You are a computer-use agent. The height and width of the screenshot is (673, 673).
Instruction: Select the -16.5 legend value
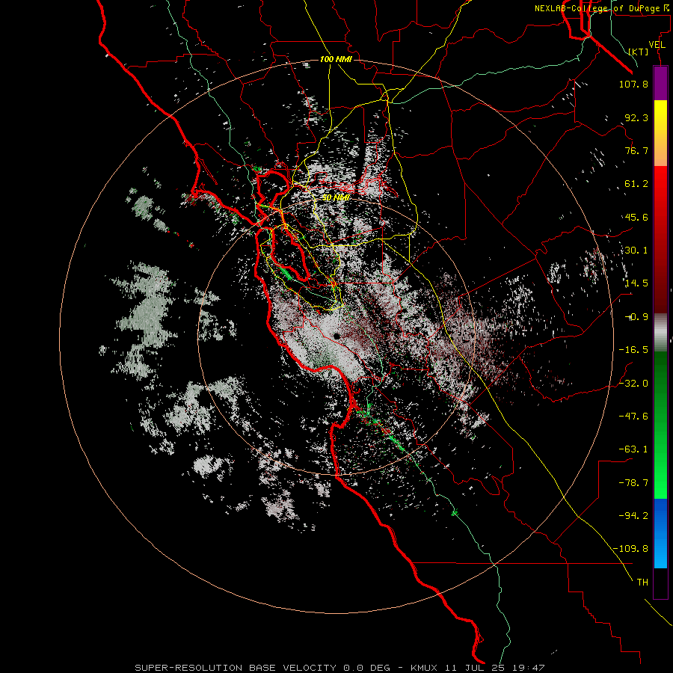(633, 350)
